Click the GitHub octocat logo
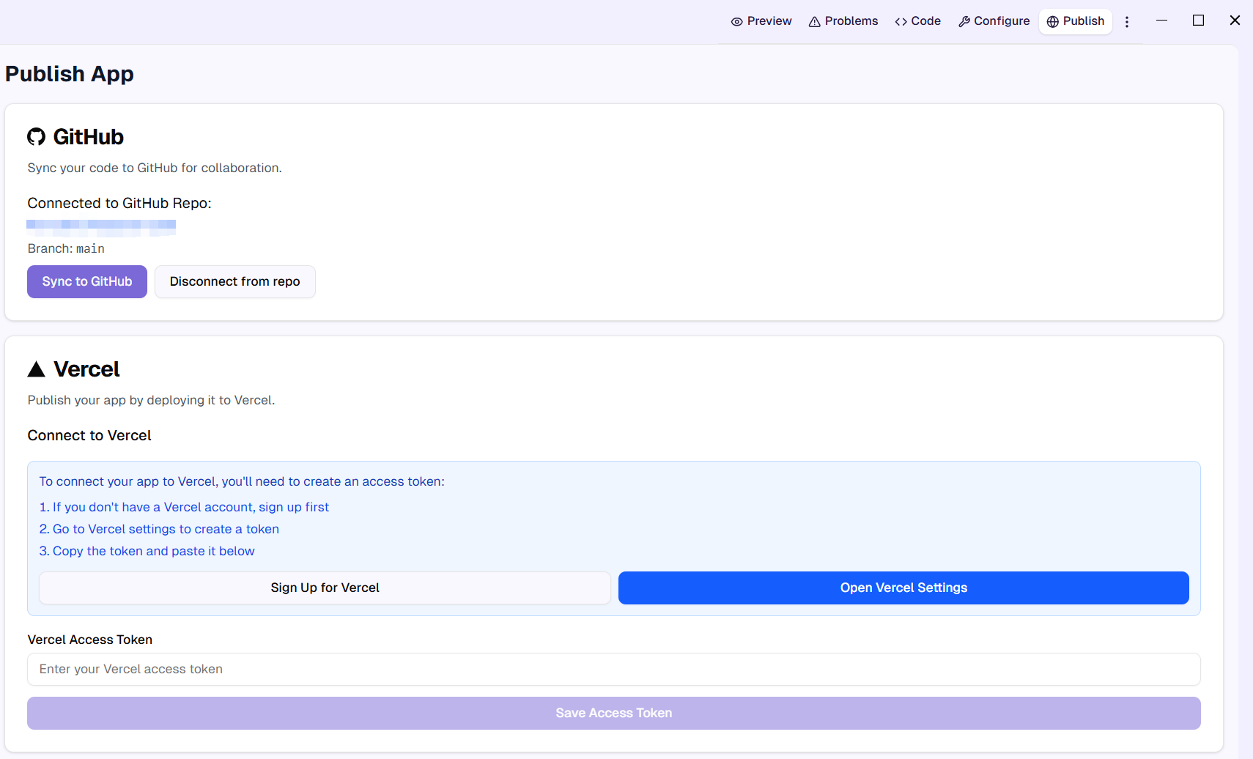This screenshot has height=759, width=1253. click(x=37, y=137)
